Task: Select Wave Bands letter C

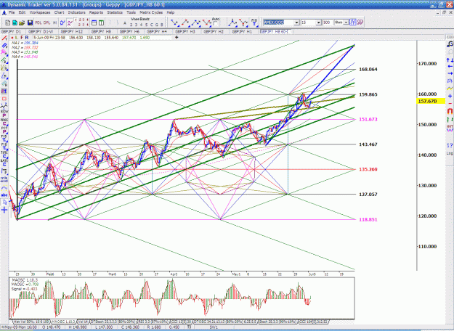Action: [x=151, y=25]
